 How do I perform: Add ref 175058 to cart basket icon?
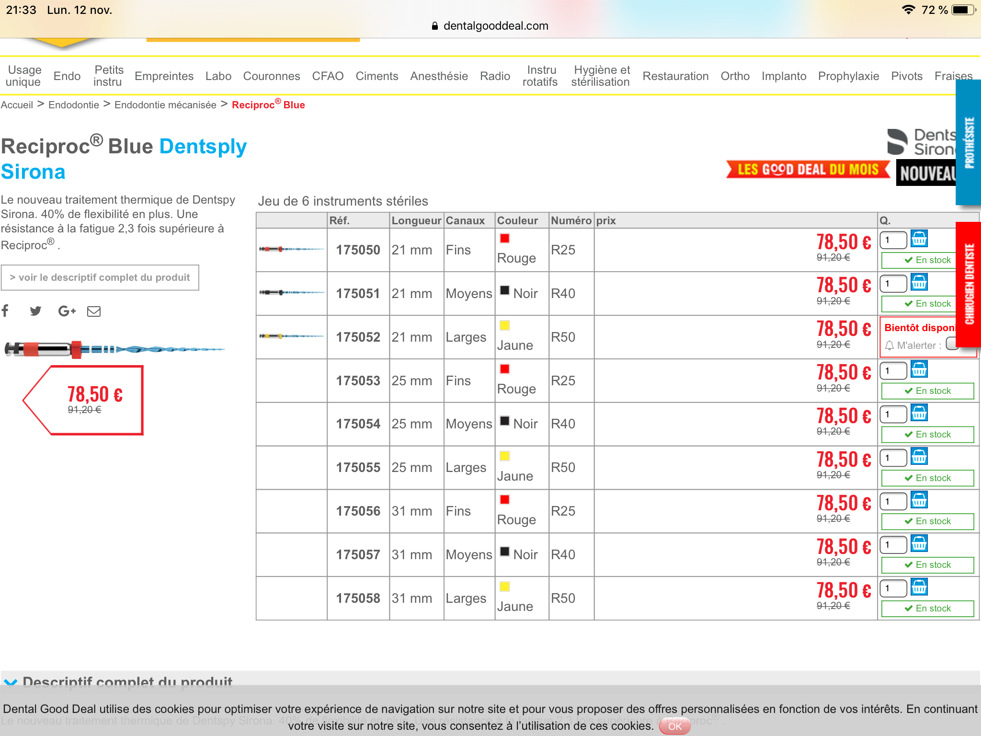[x=919, y=587]
